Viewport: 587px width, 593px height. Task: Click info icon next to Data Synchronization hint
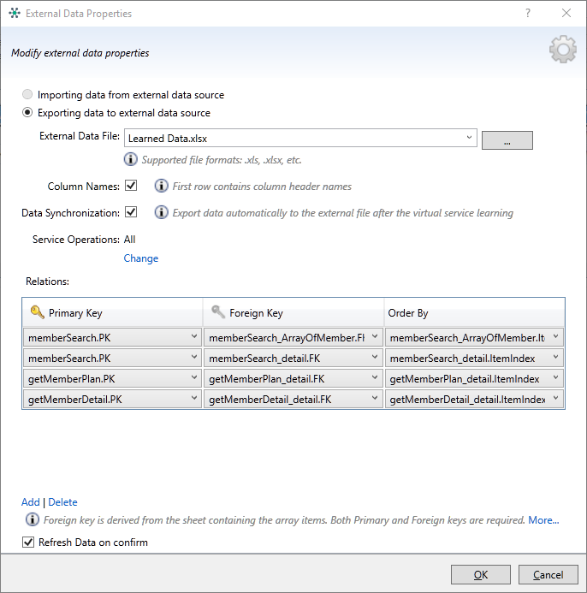161,212
